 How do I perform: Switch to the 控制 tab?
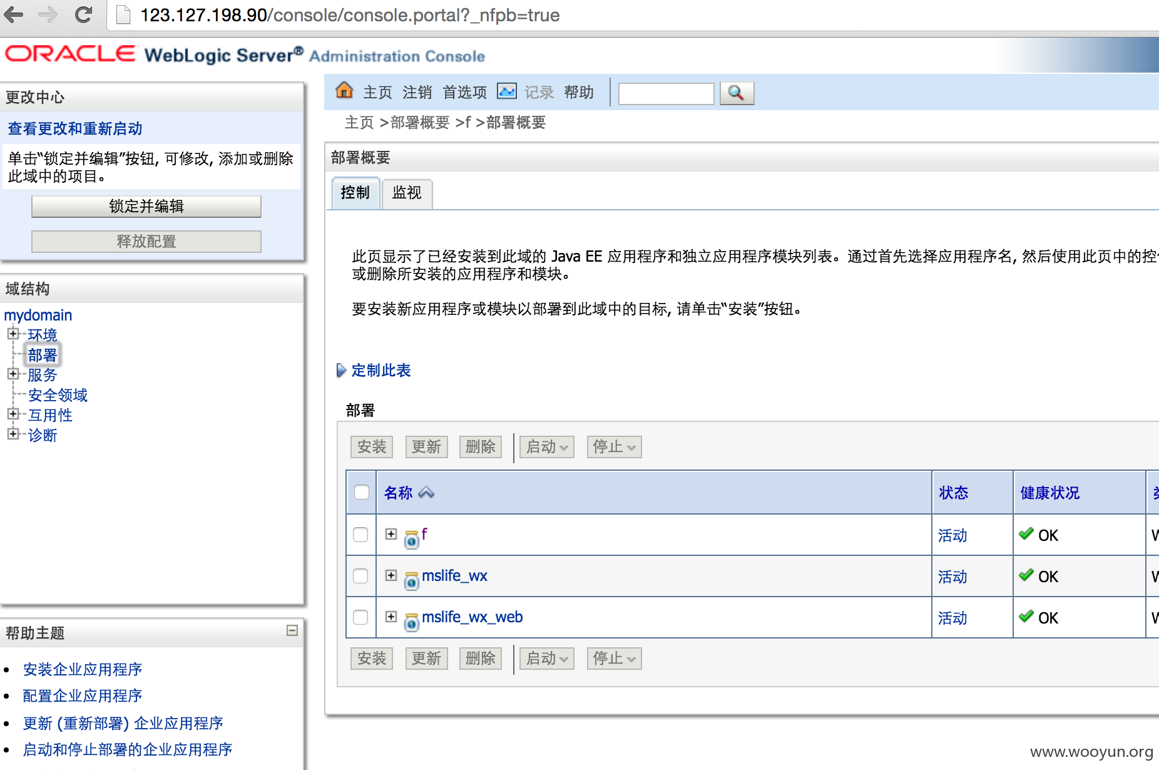click(355, 193)
